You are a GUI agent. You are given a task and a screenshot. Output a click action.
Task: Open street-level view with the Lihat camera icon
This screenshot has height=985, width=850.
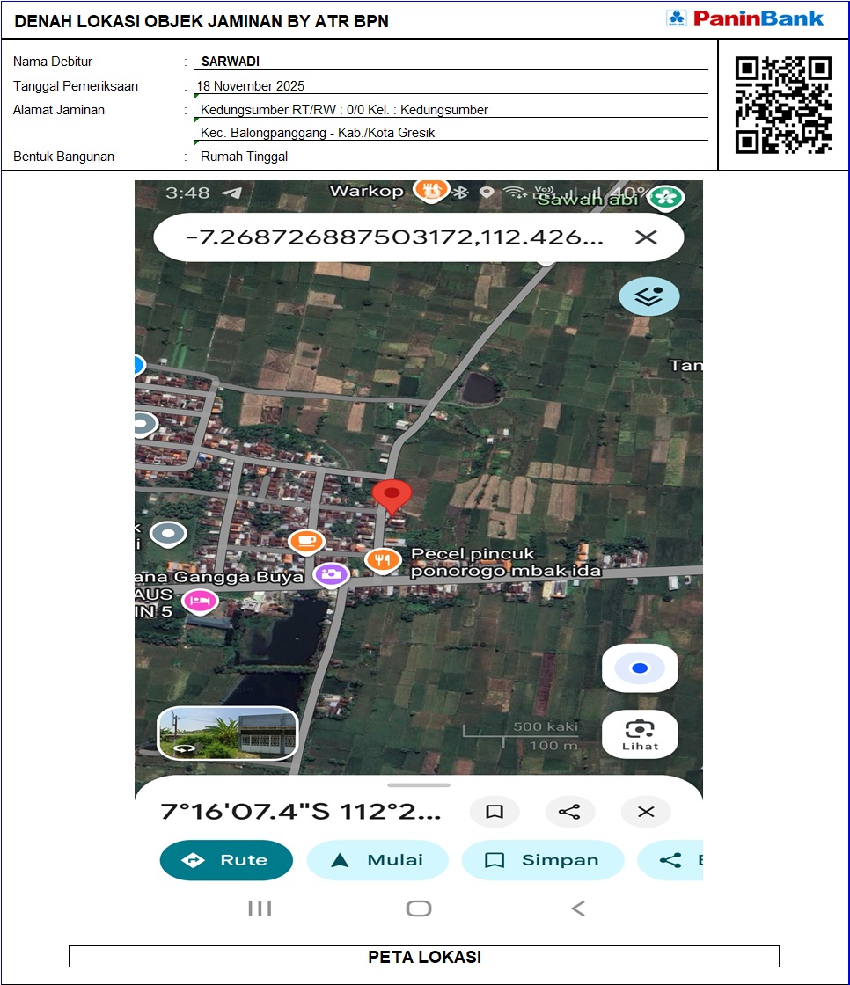(x=640, y=733)
